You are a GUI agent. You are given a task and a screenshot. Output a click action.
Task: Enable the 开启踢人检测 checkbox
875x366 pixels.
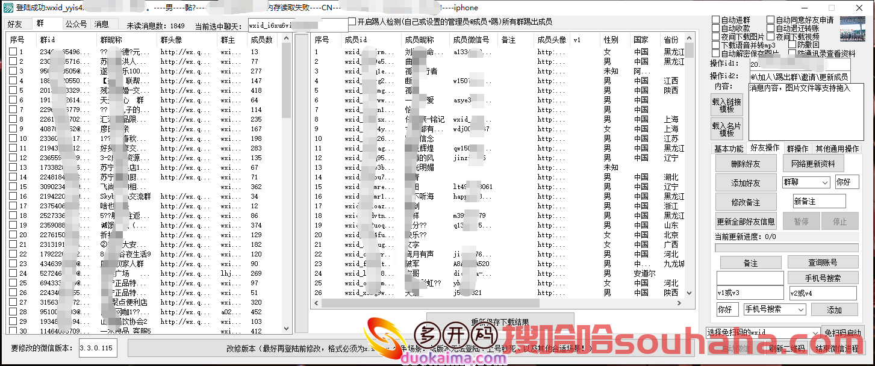click(x=352, y=22)
